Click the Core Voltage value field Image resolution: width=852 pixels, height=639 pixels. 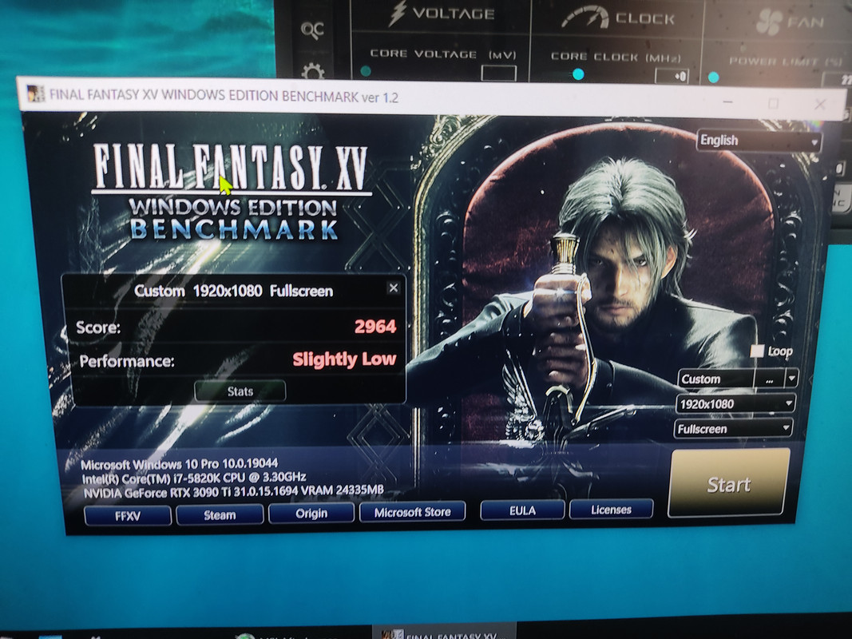point(498,73)
